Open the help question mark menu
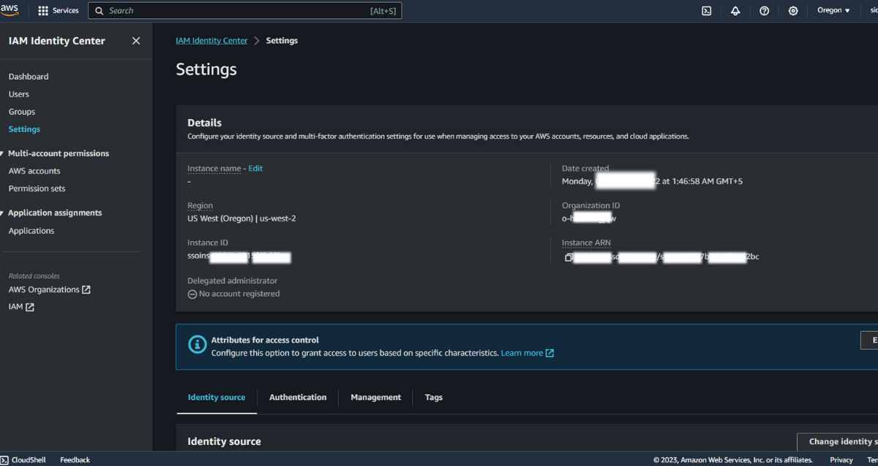The image size is (878, 466). [765, 11]
